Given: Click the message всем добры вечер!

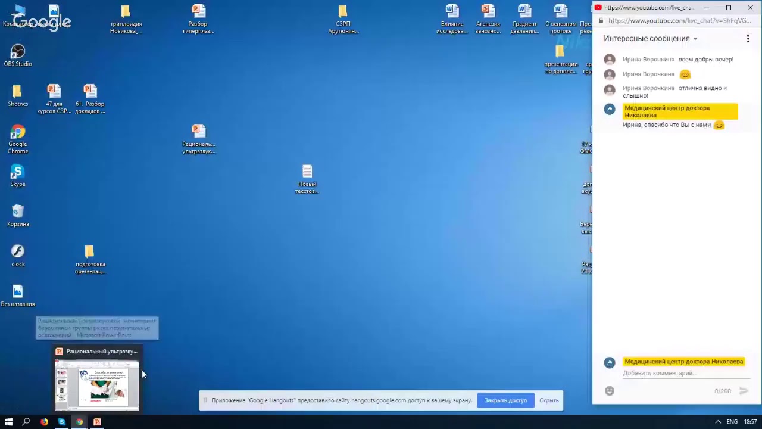Looking at the screenshot, I should point(705,60).
